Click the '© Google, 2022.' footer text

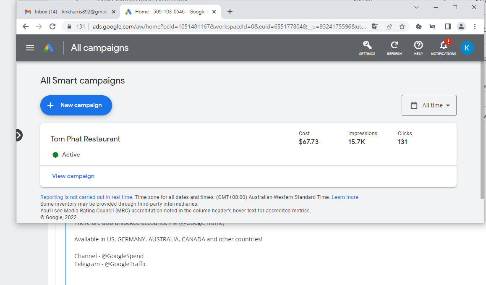coord(59,217)
